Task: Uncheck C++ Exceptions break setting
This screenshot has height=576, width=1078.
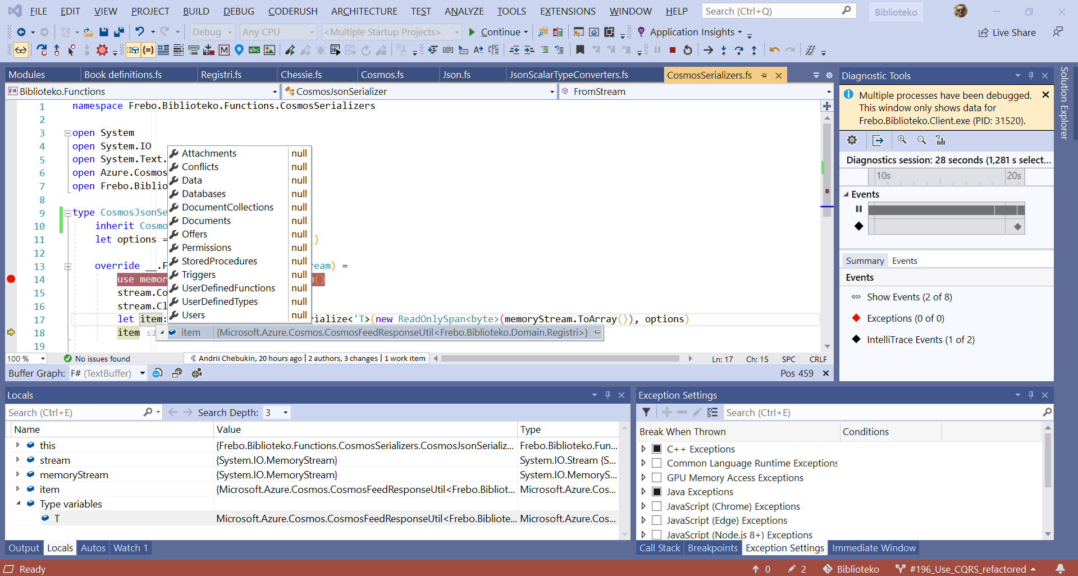Action: (x=656, y=449)
